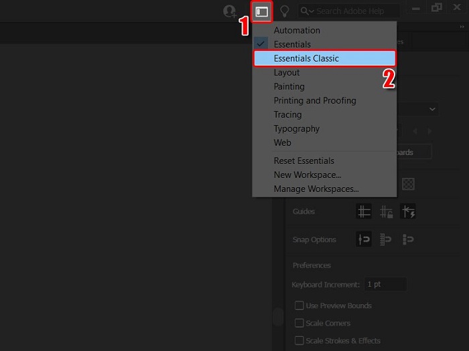Viewport: 469px width, 351px height.
Task: Click the snap to pixel icon
Action: 408,239
